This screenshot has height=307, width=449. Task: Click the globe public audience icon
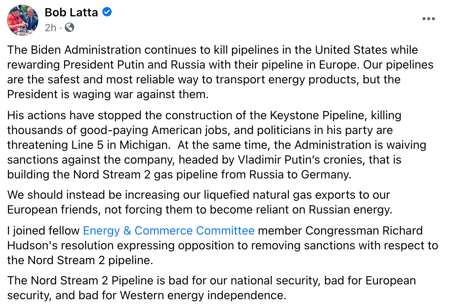click(x=69, y=27)
